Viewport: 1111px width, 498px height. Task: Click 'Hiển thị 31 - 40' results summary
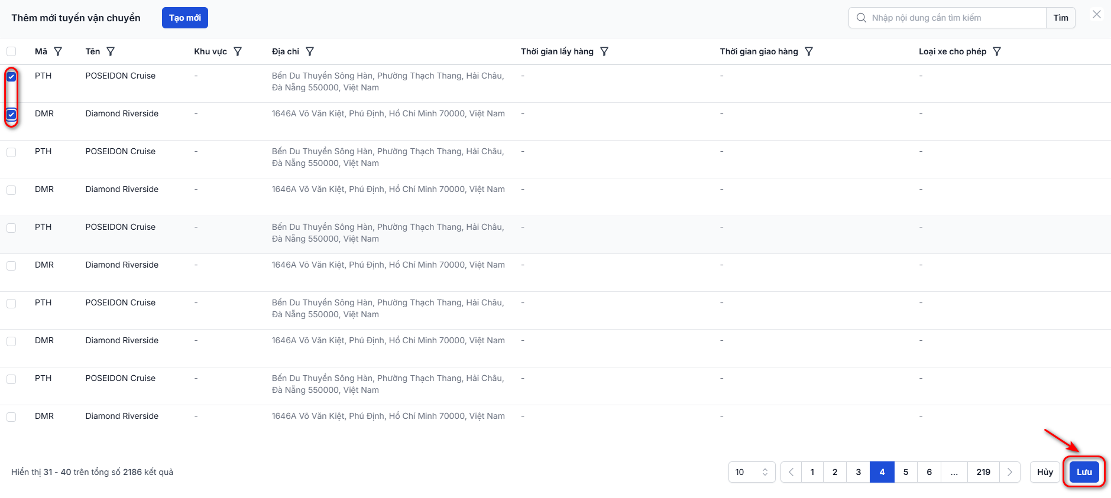click(92, 472)
